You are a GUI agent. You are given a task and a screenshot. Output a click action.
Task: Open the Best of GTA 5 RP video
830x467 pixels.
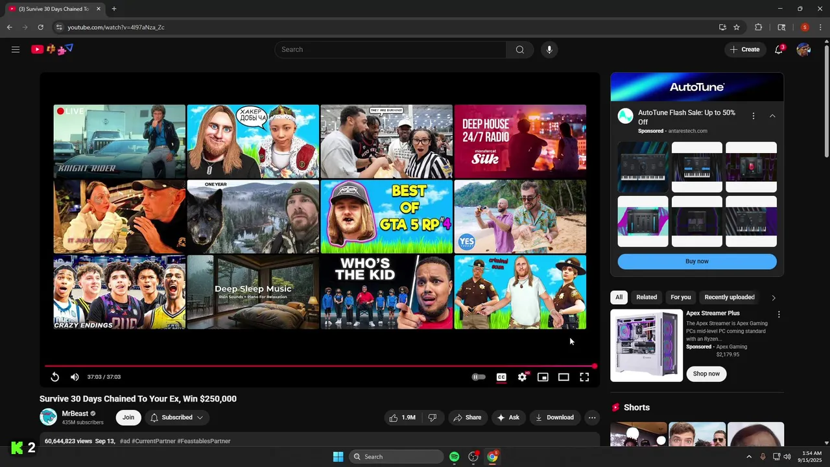(386, 217)
